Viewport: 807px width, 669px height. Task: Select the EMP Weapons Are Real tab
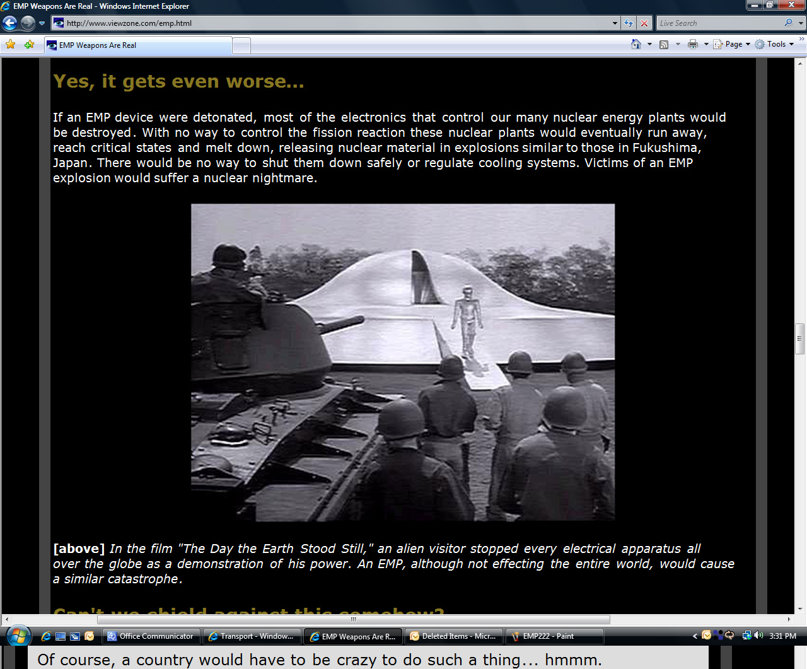click(138, 45)
